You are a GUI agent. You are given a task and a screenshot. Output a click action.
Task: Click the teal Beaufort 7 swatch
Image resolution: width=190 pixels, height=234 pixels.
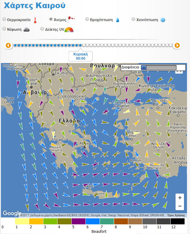(107, 221)
